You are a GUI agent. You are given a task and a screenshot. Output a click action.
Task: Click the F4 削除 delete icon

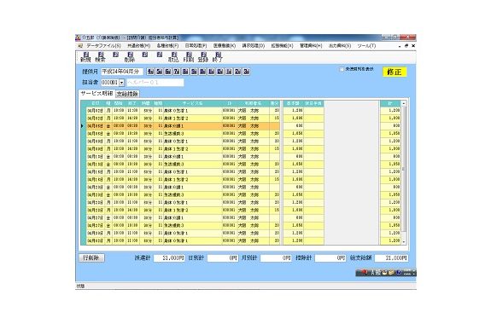coord(130,57)
